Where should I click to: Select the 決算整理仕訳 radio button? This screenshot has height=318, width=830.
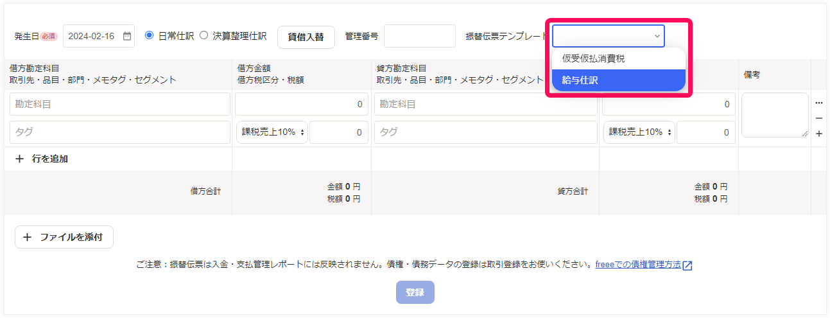pyautogui.click(x=203, y=35)
